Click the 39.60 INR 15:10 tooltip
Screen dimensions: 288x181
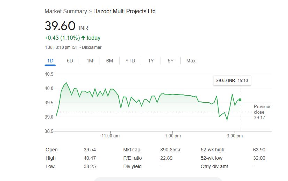pyautogui.click(x=232, y=80)
